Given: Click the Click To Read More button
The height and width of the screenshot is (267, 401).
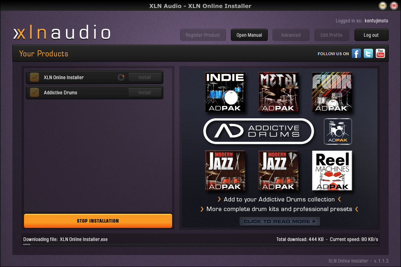Looking at the screenshot, I should click(279, 221).
